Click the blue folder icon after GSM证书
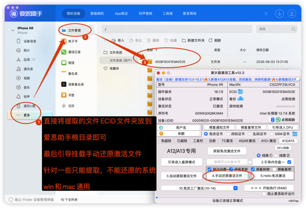 [295, 134]
